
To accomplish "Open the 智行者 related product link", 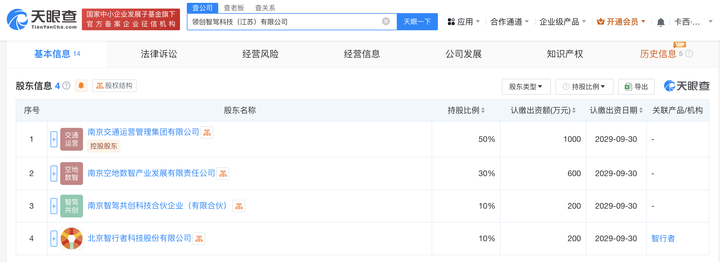I will pos(663,239).
